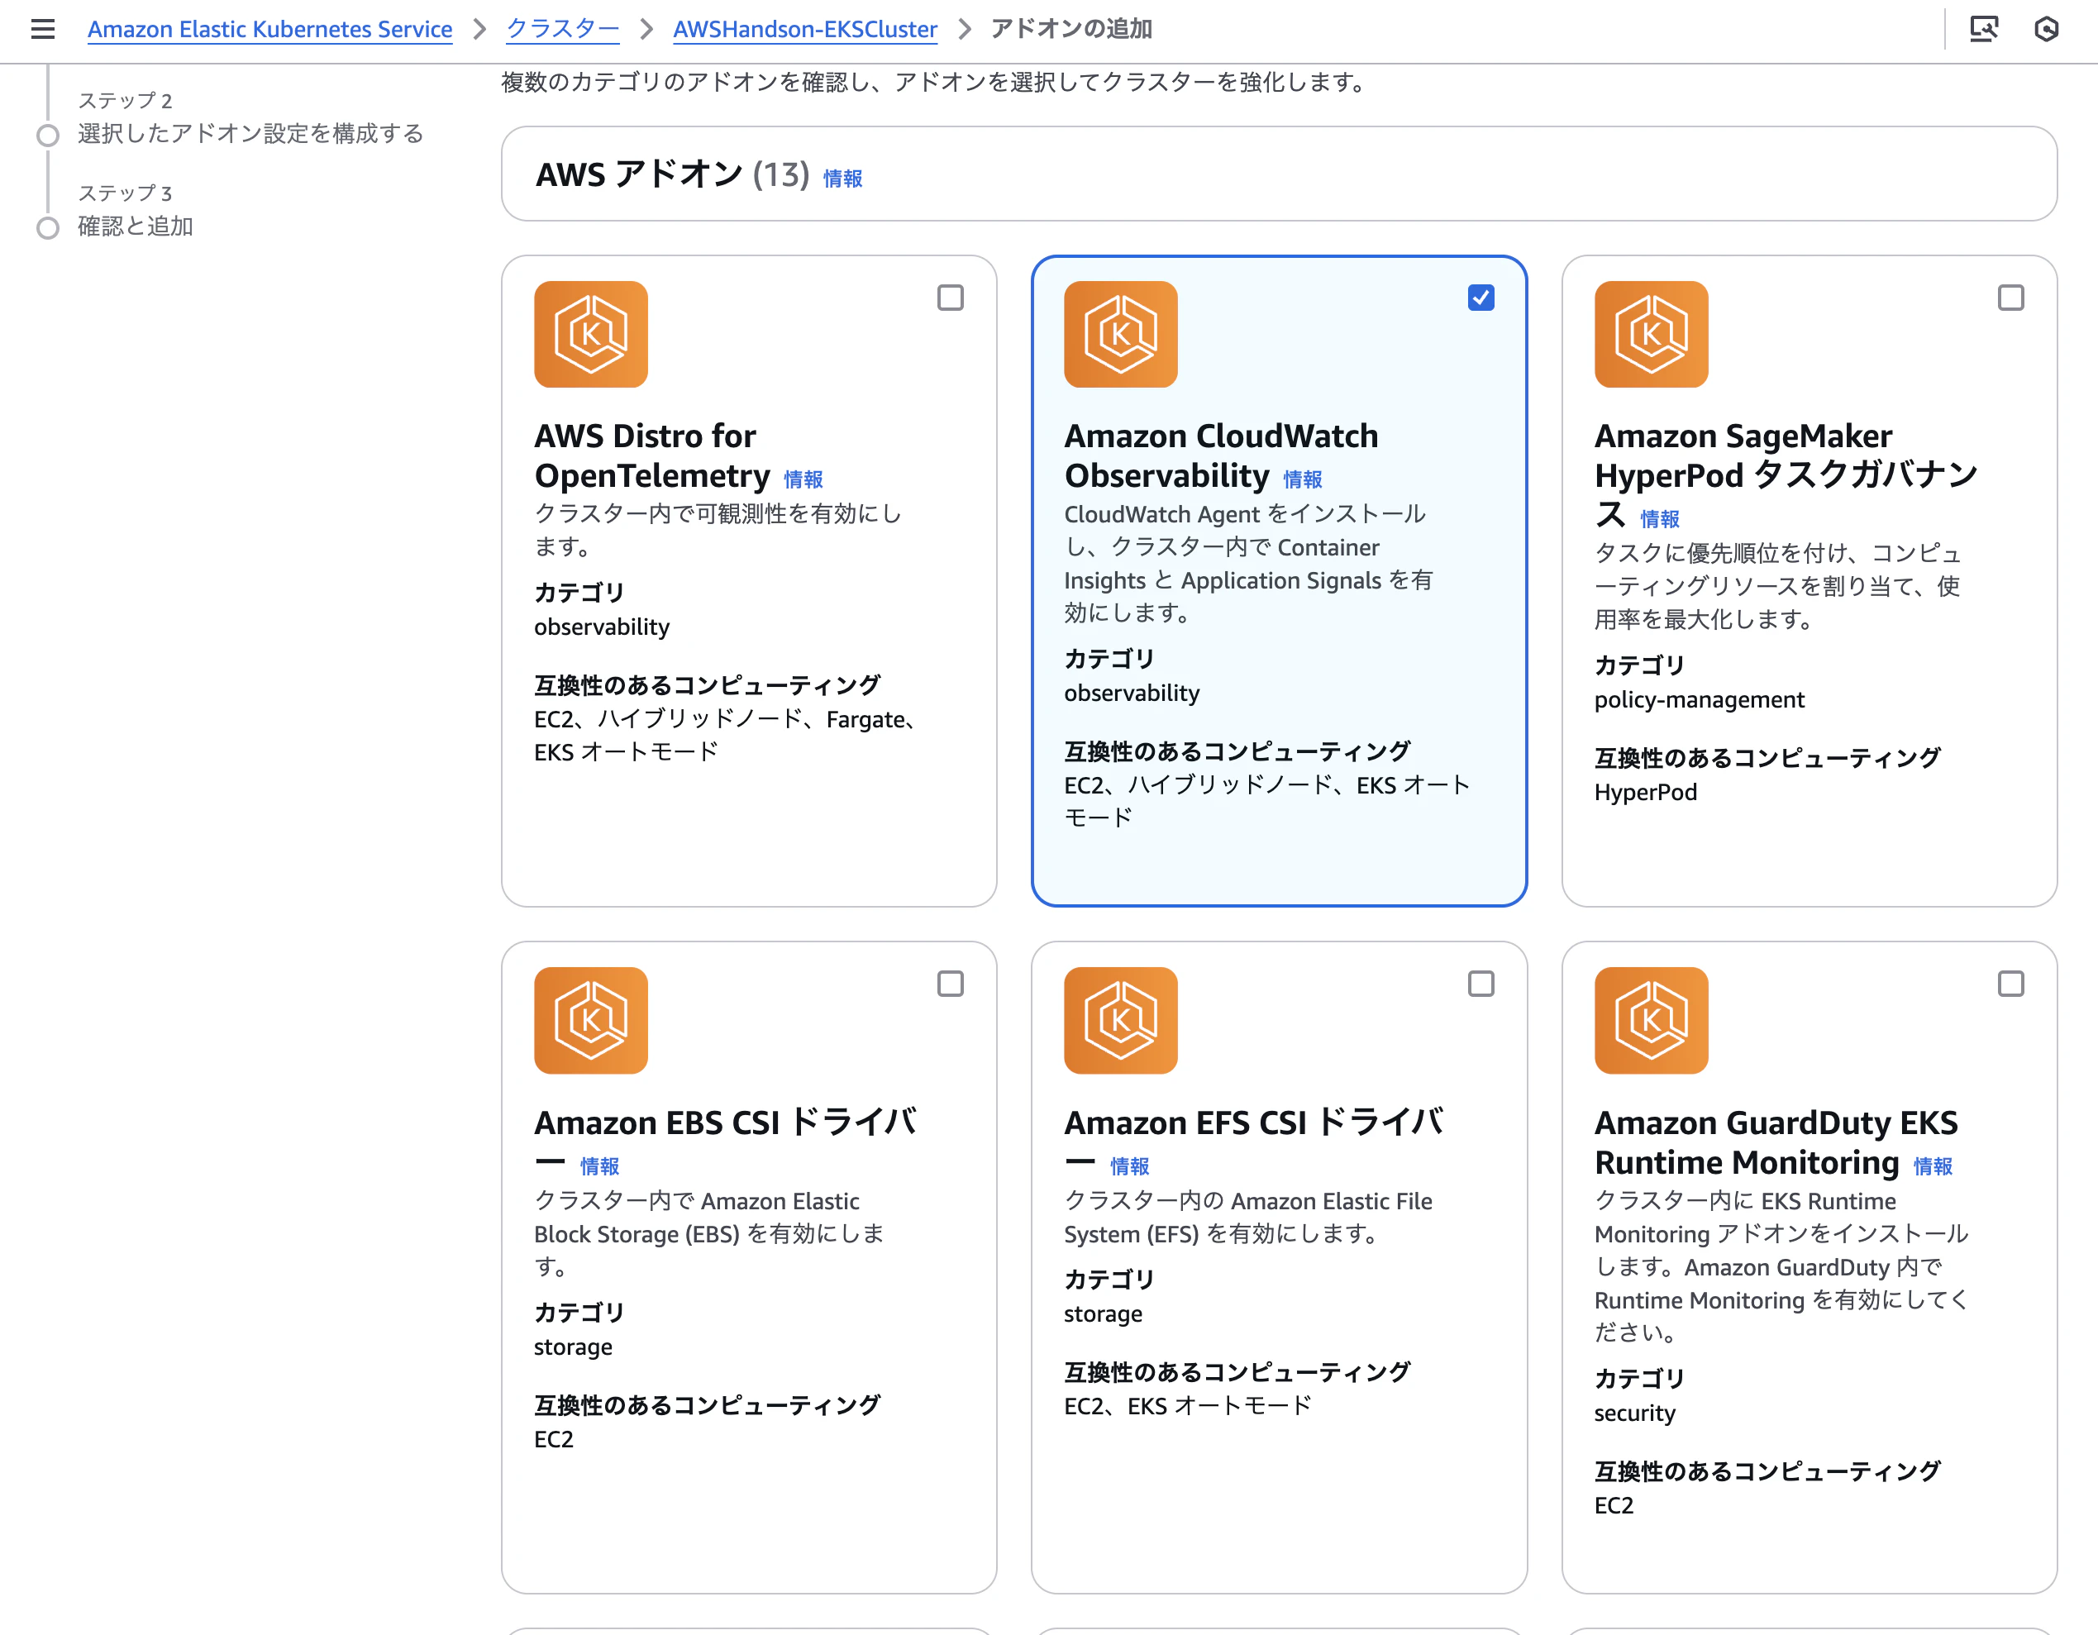The width and height of the screenshot is (2098, 1635).
Task: Click SageMaker HyperPod add-on EKS icon
Action: (1650, 334)
